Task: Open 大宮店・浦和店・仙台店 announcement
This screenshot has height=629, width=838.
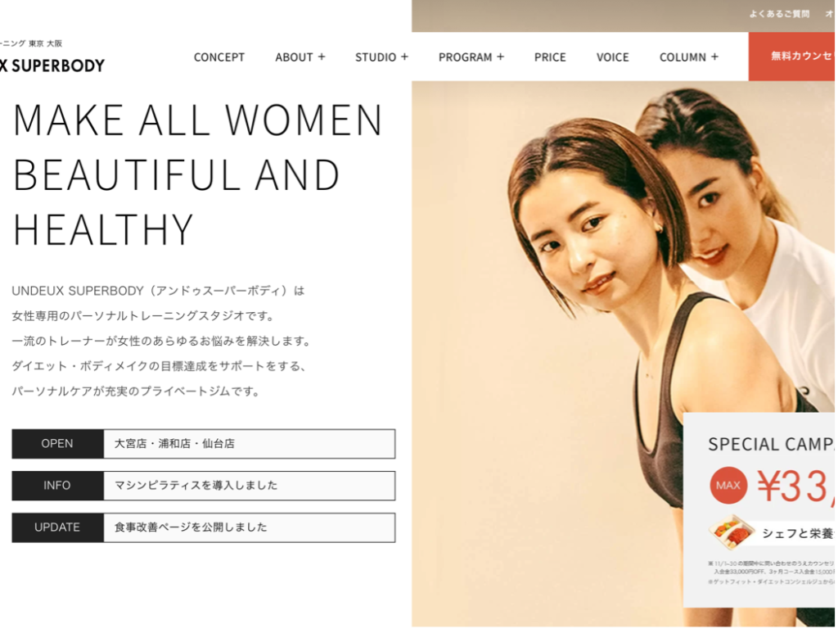Action: pyautogui.click(x=250, y=443)
